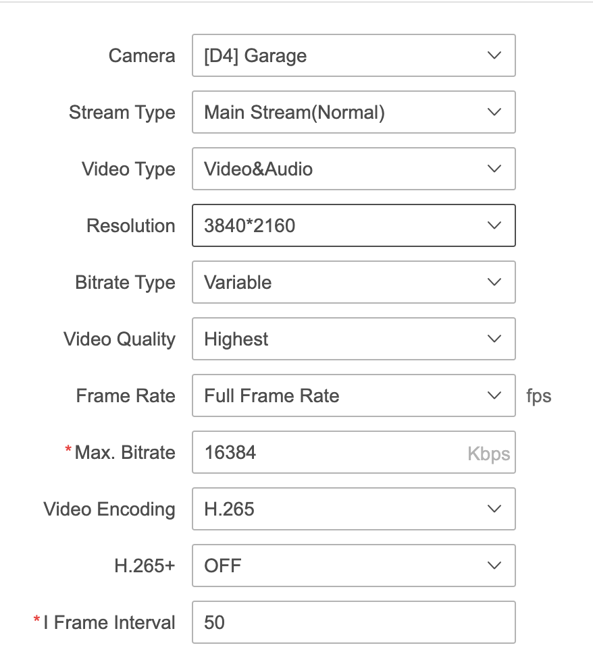This screenshot has height=660, width=593.
Task: Click the Stream Type chevron arrow
Action: click(494, 112)
